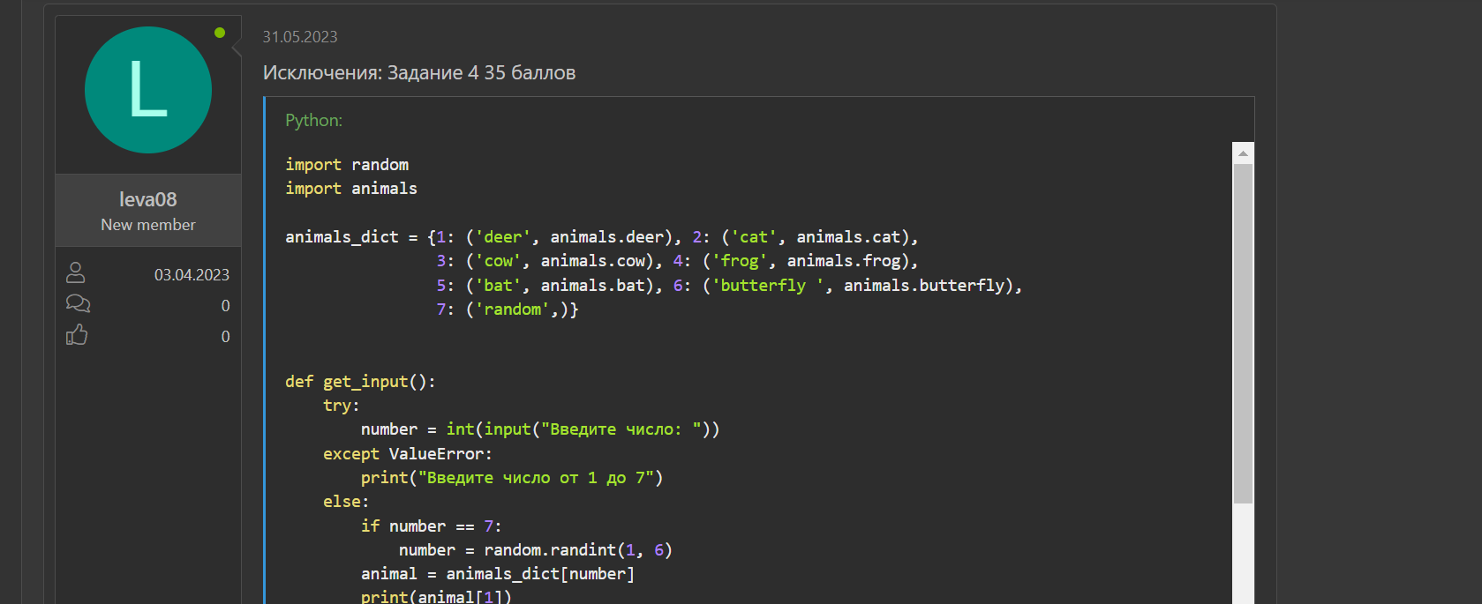Image resolution: width=1482 pixels, height=604 pixels.
Task: Click the green online status dot
Action: click(x=220, y=33)
